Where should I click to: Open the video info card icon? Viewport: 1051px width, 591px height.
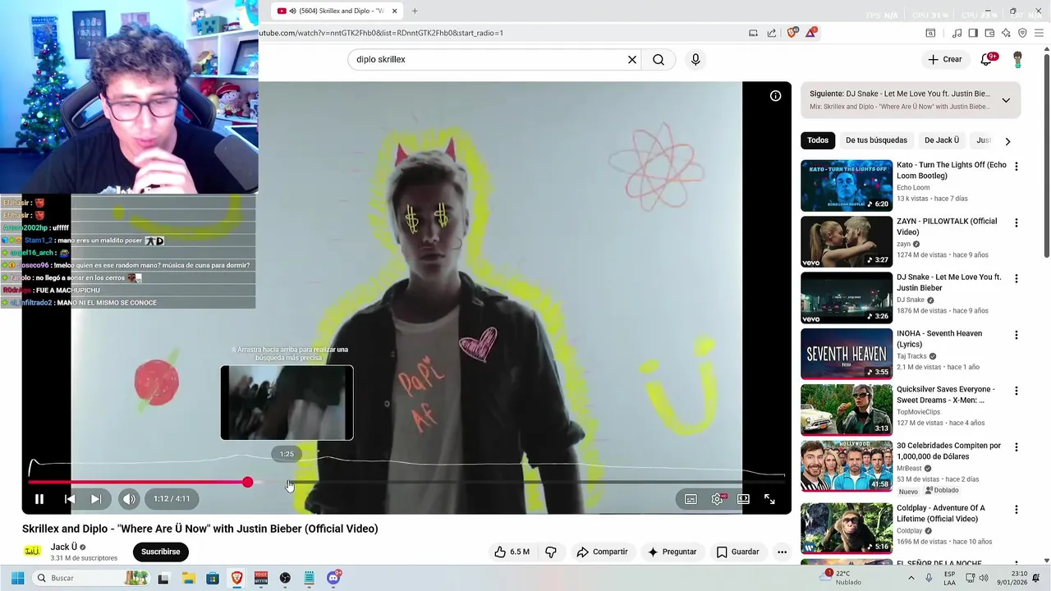775,96
